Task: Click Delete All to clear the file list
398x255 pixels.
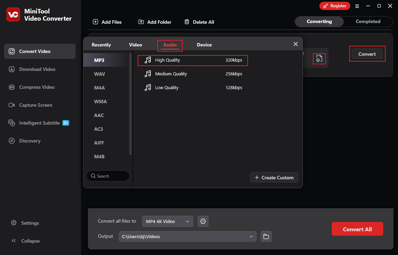Action: [199, 22]
